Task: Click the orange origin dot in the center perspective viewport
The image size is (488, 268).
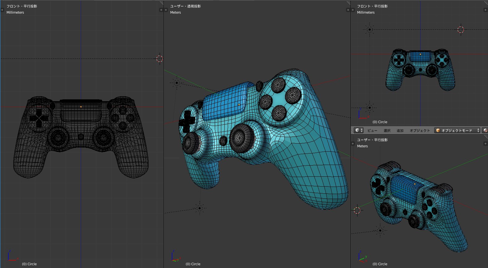Action: pyautogui.click(x=239, y=105)
